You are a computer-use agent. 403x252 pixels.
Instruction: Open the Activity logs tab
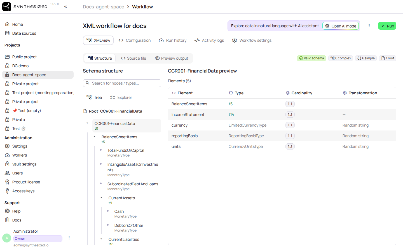(209, 40)
